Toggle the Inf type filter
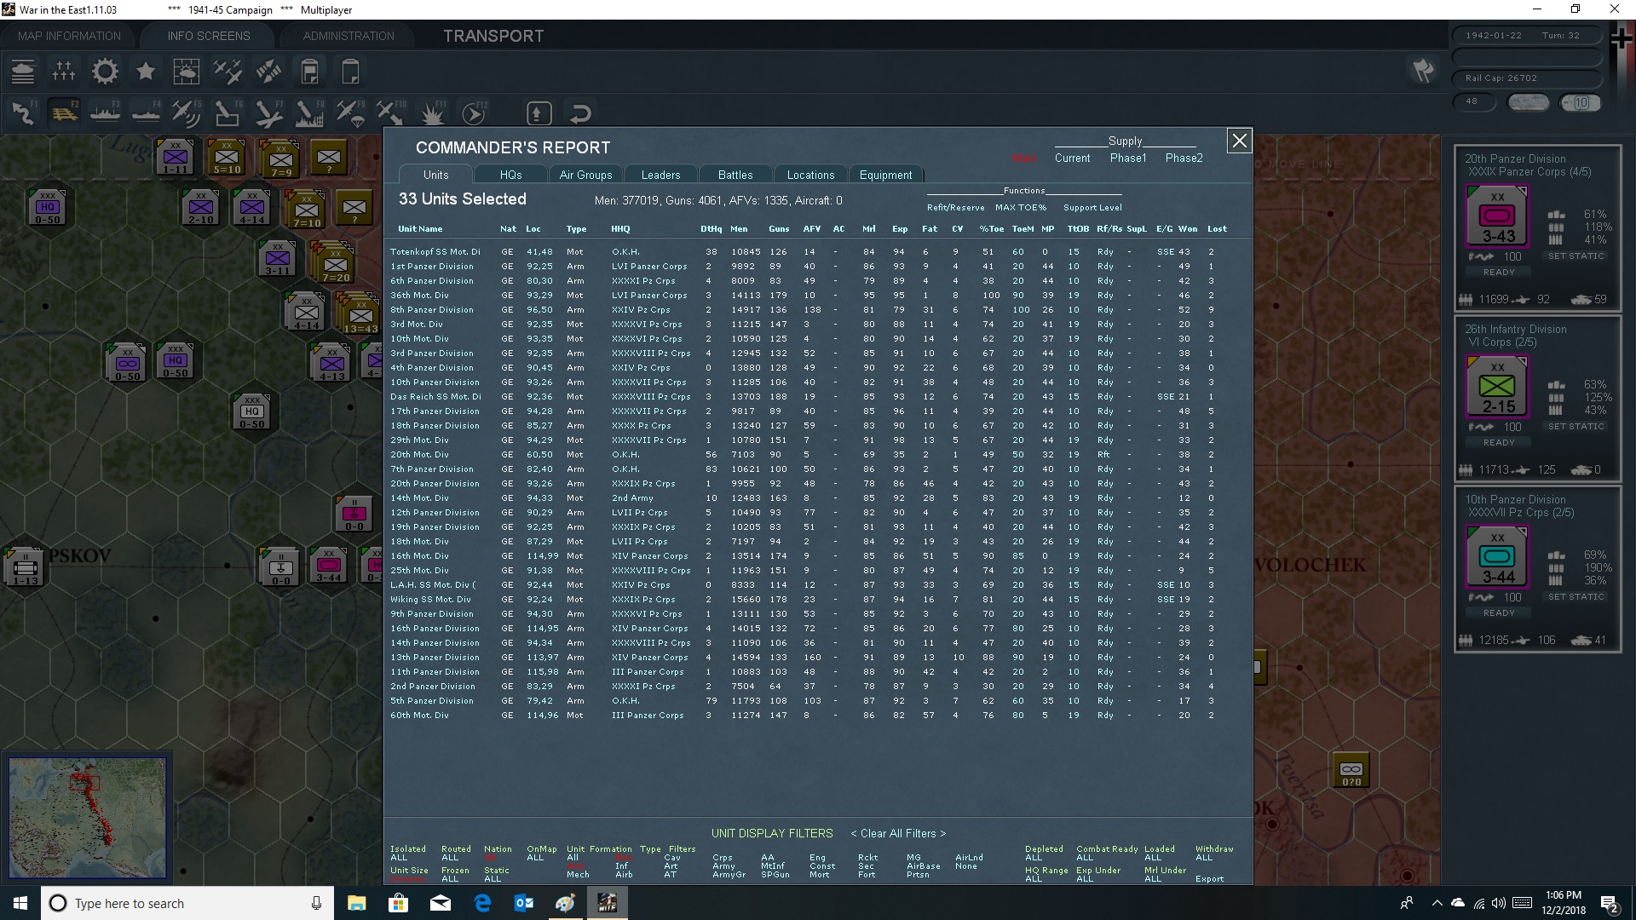This screenshot has width=1636, height=920. 621,865
